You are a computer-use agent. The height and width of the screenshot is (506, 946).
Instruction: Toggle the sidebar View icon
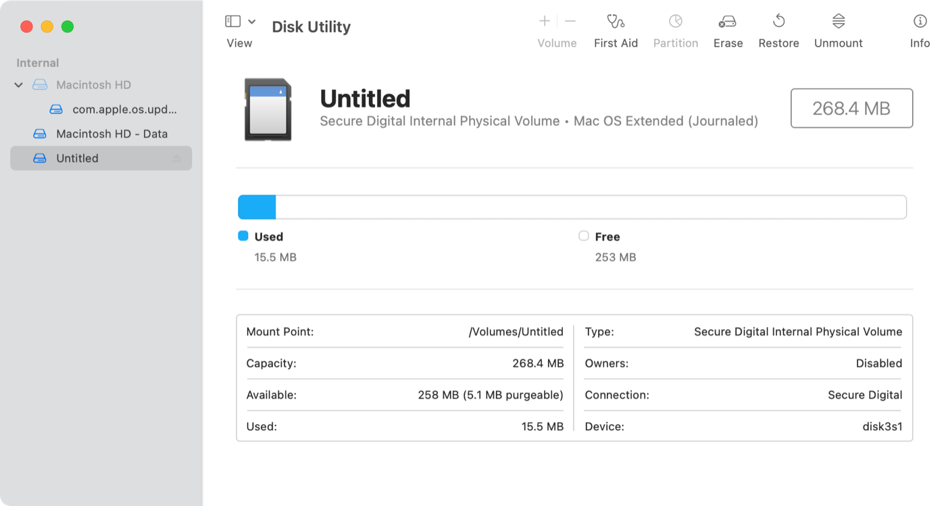(x=232, y=22)
